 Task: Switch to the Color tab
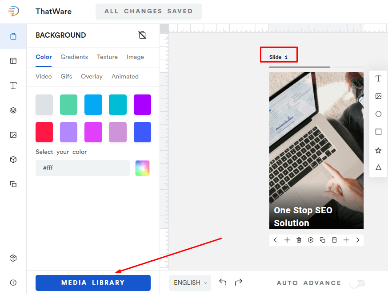pyautogui.click(x=44, y=57)
